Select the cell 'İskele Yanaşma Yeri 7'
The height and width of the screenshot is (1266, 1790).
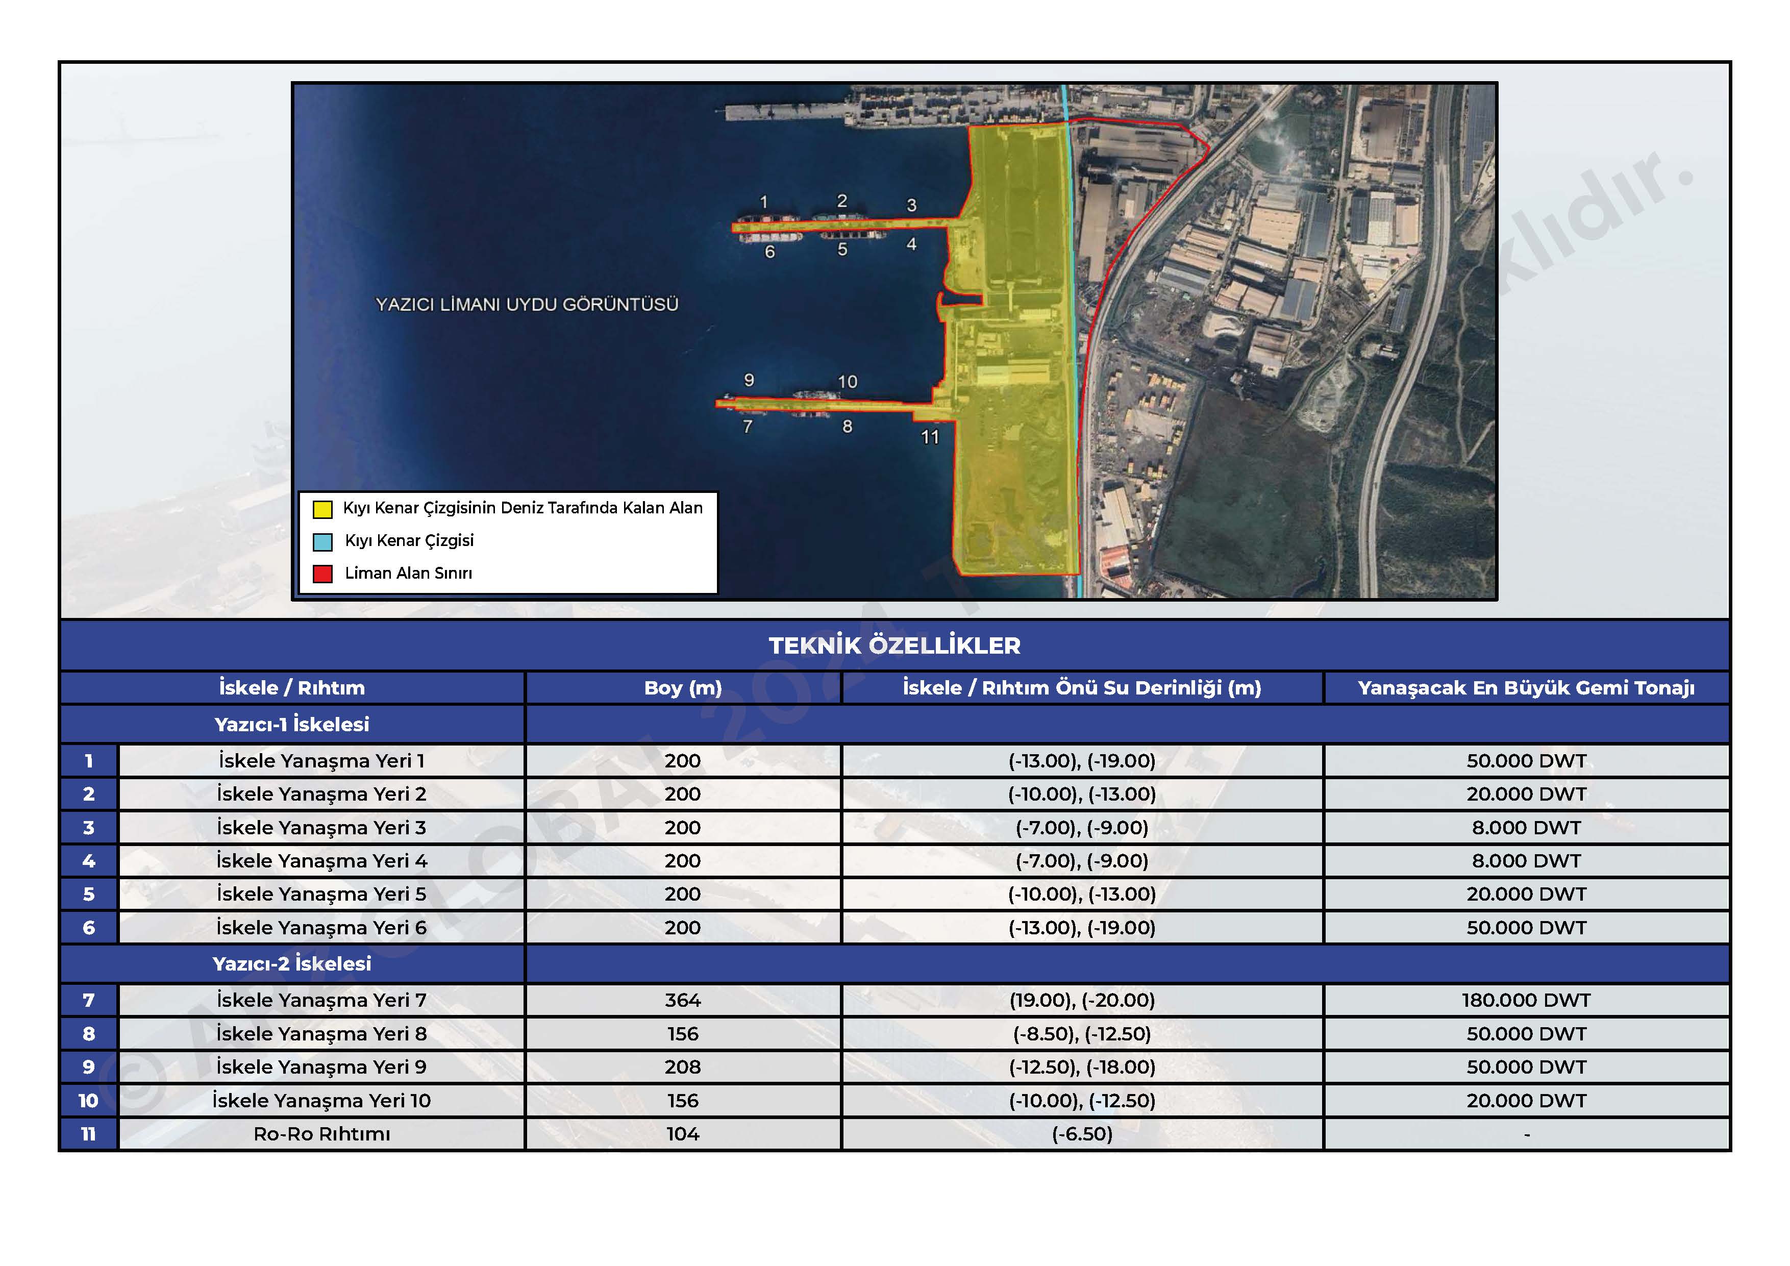322,1000
